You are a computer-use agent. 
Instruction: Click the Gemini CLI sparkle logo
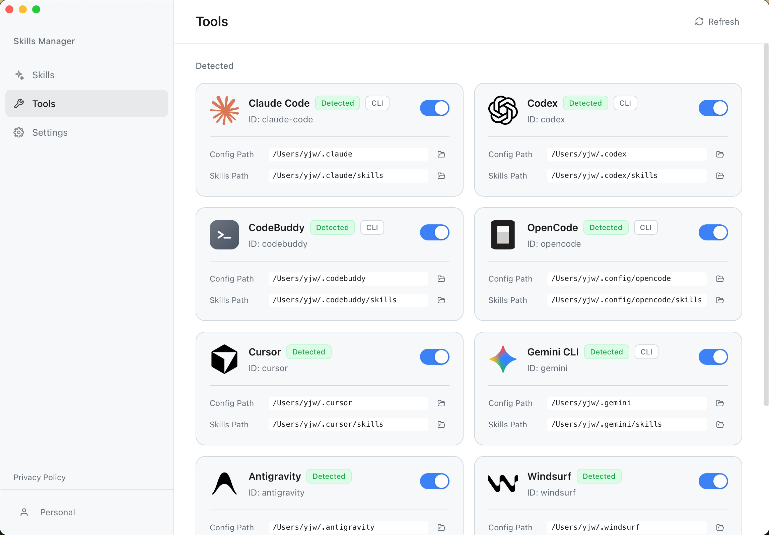tap(503, 359)
